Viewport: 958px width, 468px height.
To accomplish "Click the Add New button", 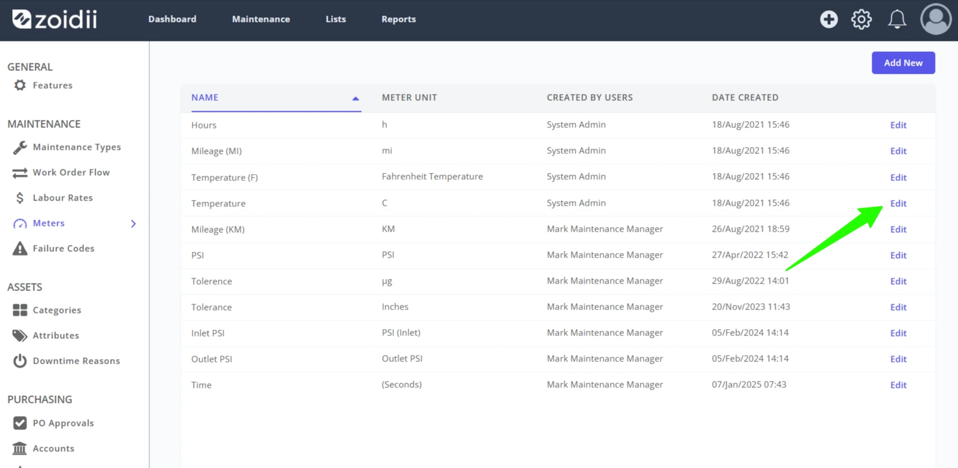I will click(903, 63).
